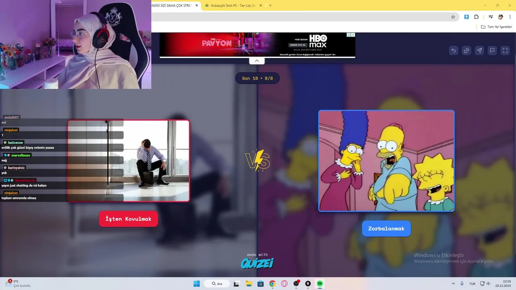Open the blue downloads icon in Chrome toolbar
Viewport: 516px width, 290px height.
click(x=466, y=17)
